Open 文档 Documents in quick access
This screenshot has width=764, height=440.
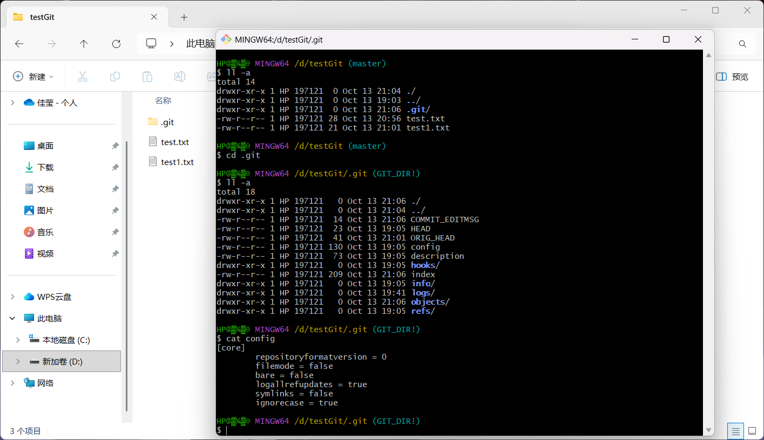click(x=45, y=189)
